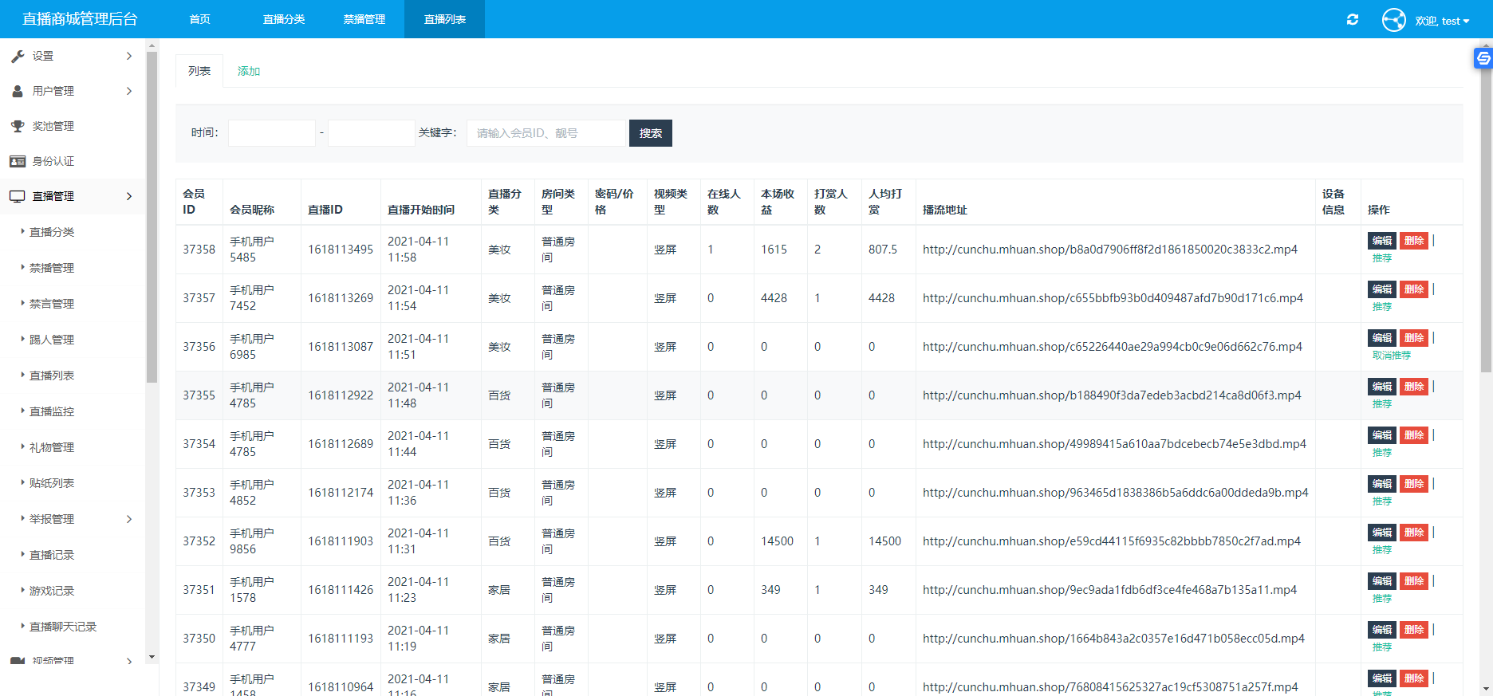Toggle 推荐 for member 37352

point(1381,550)
